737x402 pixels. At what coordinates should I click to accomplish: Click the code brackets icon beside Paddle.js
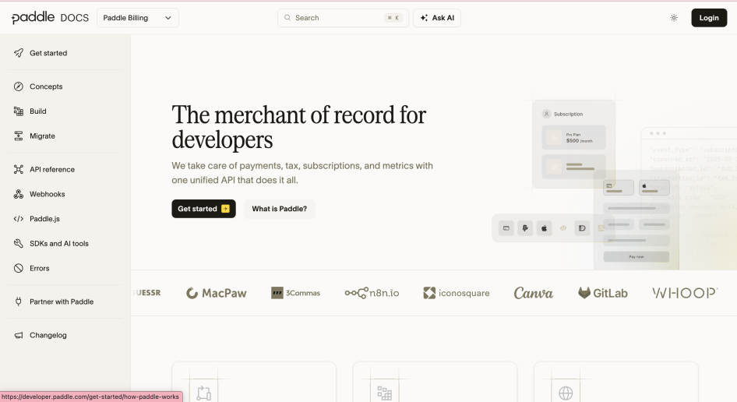[x=19, y=219]
